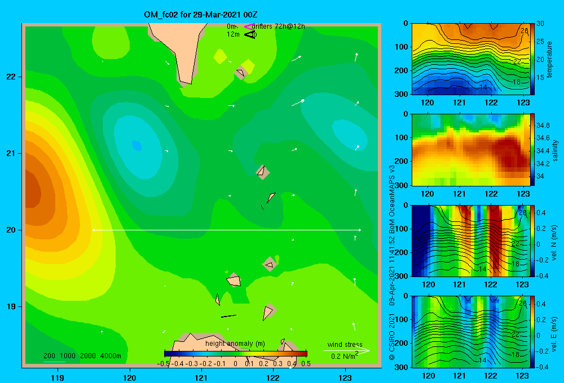Image resolution: width=564 pixels, height=383 pixels.
Task: Click the '© CSIRO 2021' copyright text
Action: (x=392, y=336)
